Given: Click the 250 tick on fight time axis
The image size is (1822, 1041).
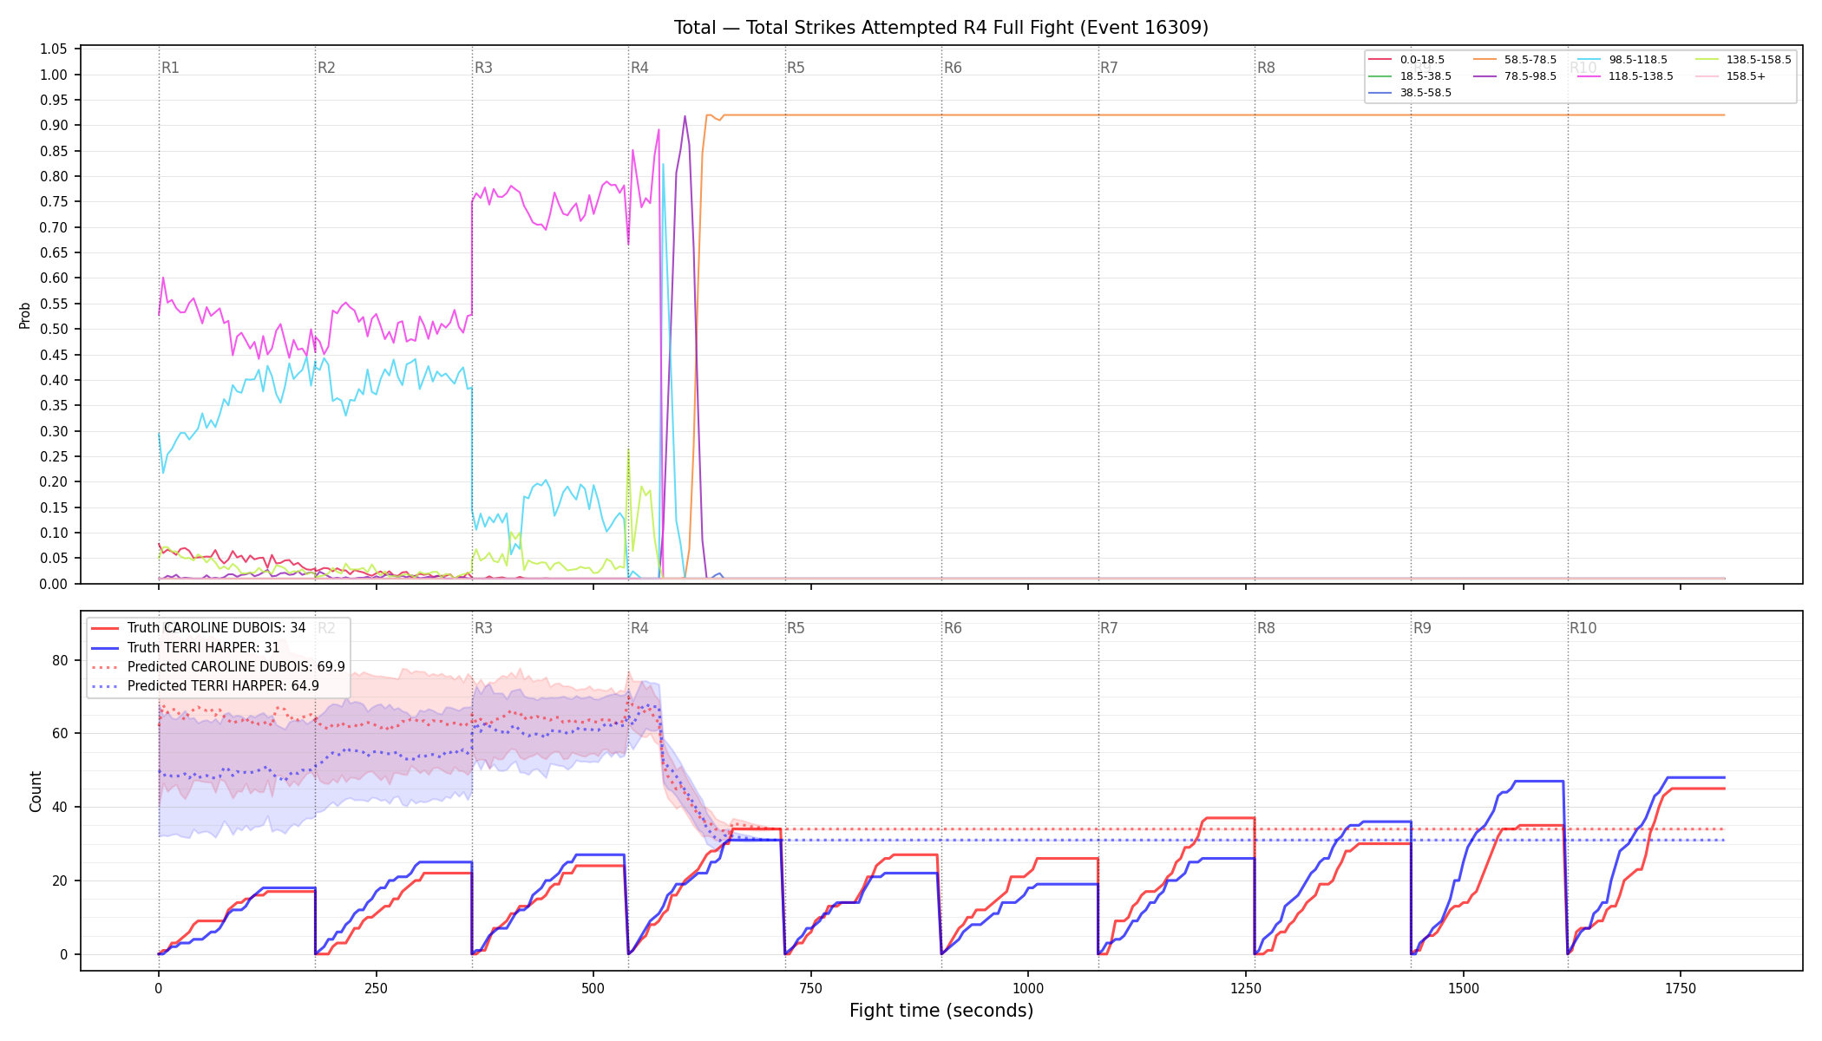Looking at the screenshot, I should pyautogui.click(x=376, y=988).
